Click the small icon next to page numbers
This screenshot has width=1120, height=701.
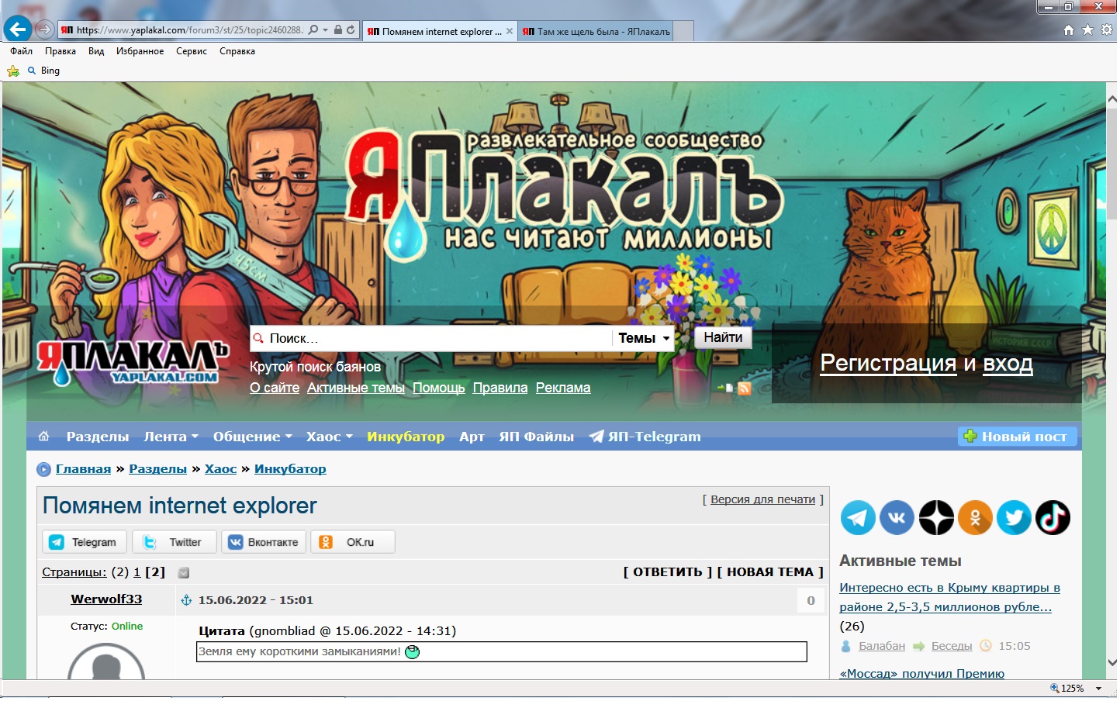pyautogui.click(x=184, y=574)
